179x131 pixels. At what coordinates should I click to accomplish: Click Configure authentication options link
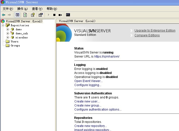click(x=98, y=110)
